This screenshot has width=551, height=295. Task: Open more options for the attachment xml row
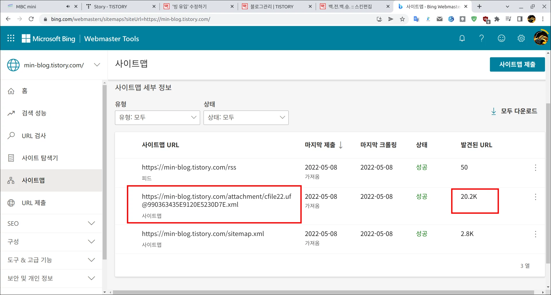(x=536, y=197)
